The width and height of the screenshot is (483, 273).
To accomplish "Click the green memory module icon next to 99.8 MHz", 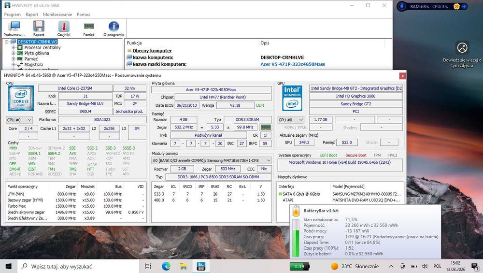I will click(x=266, y=127).
